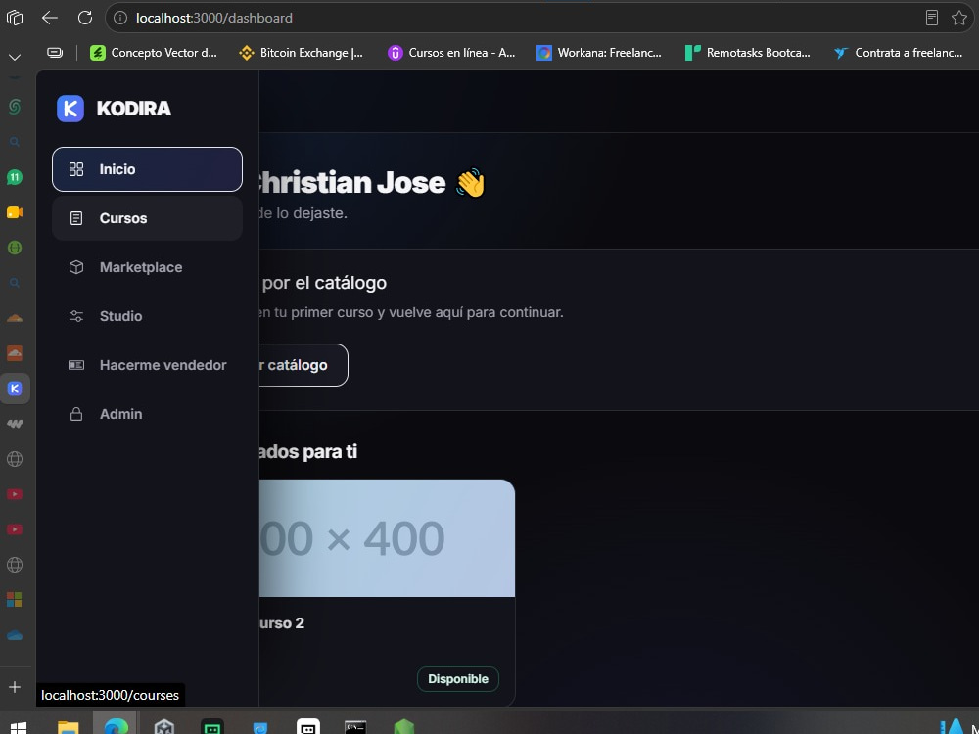Switch to the green swirl tab
Image resolution: width=979 pixels, height=734 pixels.
[15, 107]
